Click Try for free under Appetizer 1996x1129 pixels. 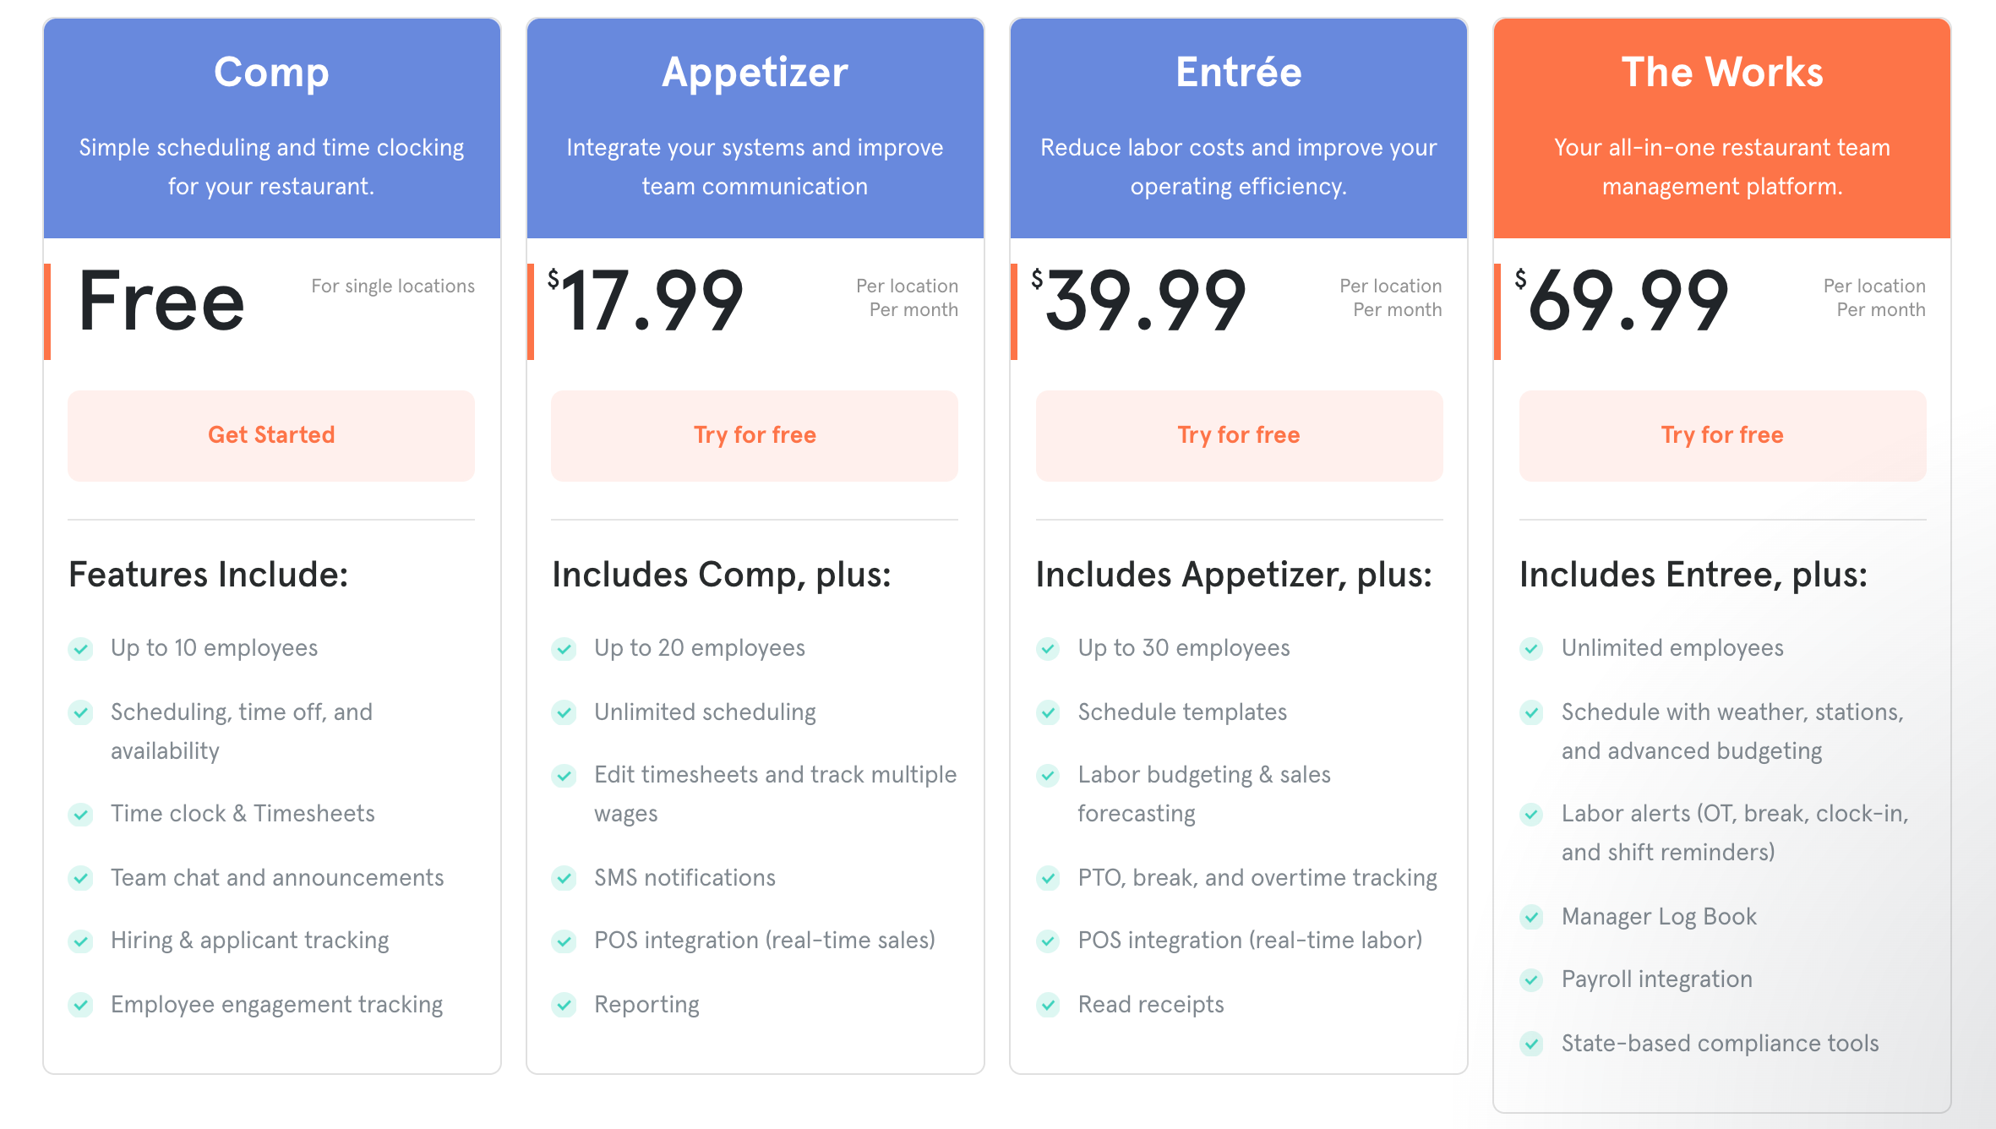(x=754, y=435)
